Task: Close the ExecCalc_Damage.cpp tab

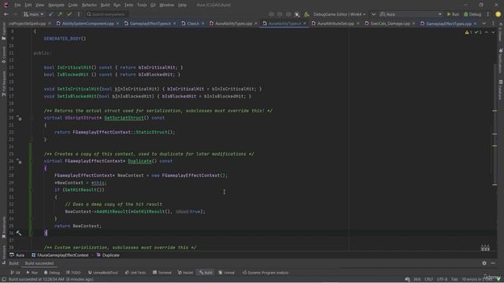Action: [413, 24]
